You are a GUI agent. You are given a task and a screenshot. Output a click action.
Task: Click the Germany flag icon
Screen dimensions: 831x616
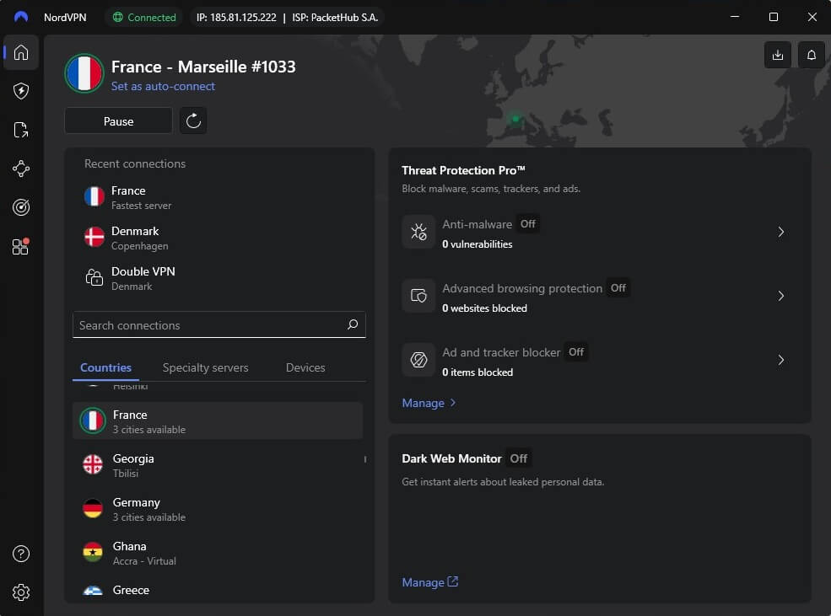(93, 509)
